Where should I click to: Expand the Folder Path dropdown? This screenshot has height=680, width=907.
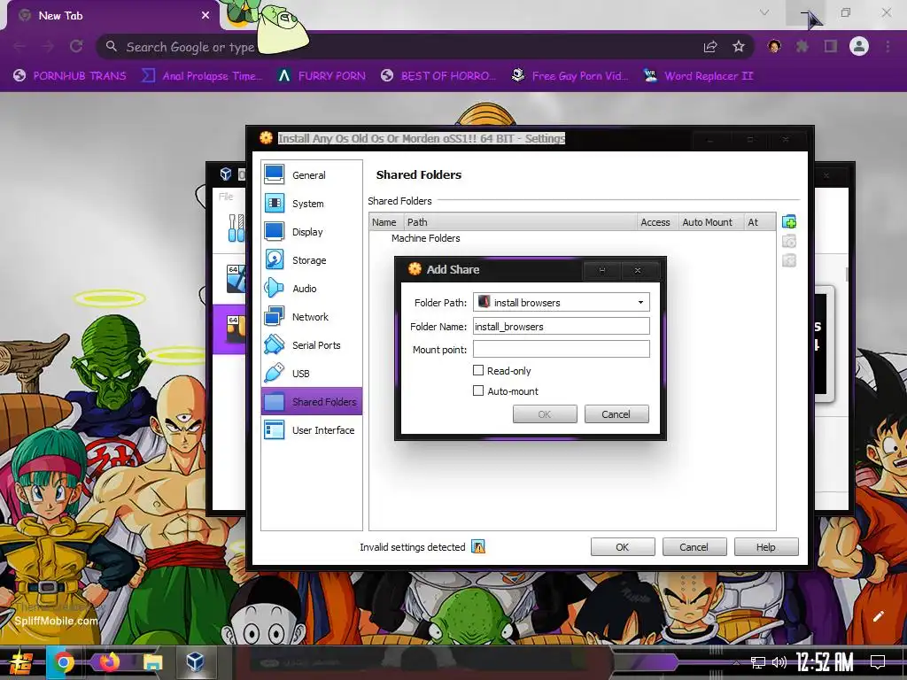coord(640,303)
